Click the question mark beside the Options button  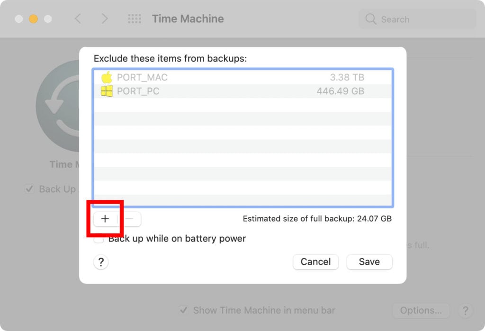coord(465,311)
